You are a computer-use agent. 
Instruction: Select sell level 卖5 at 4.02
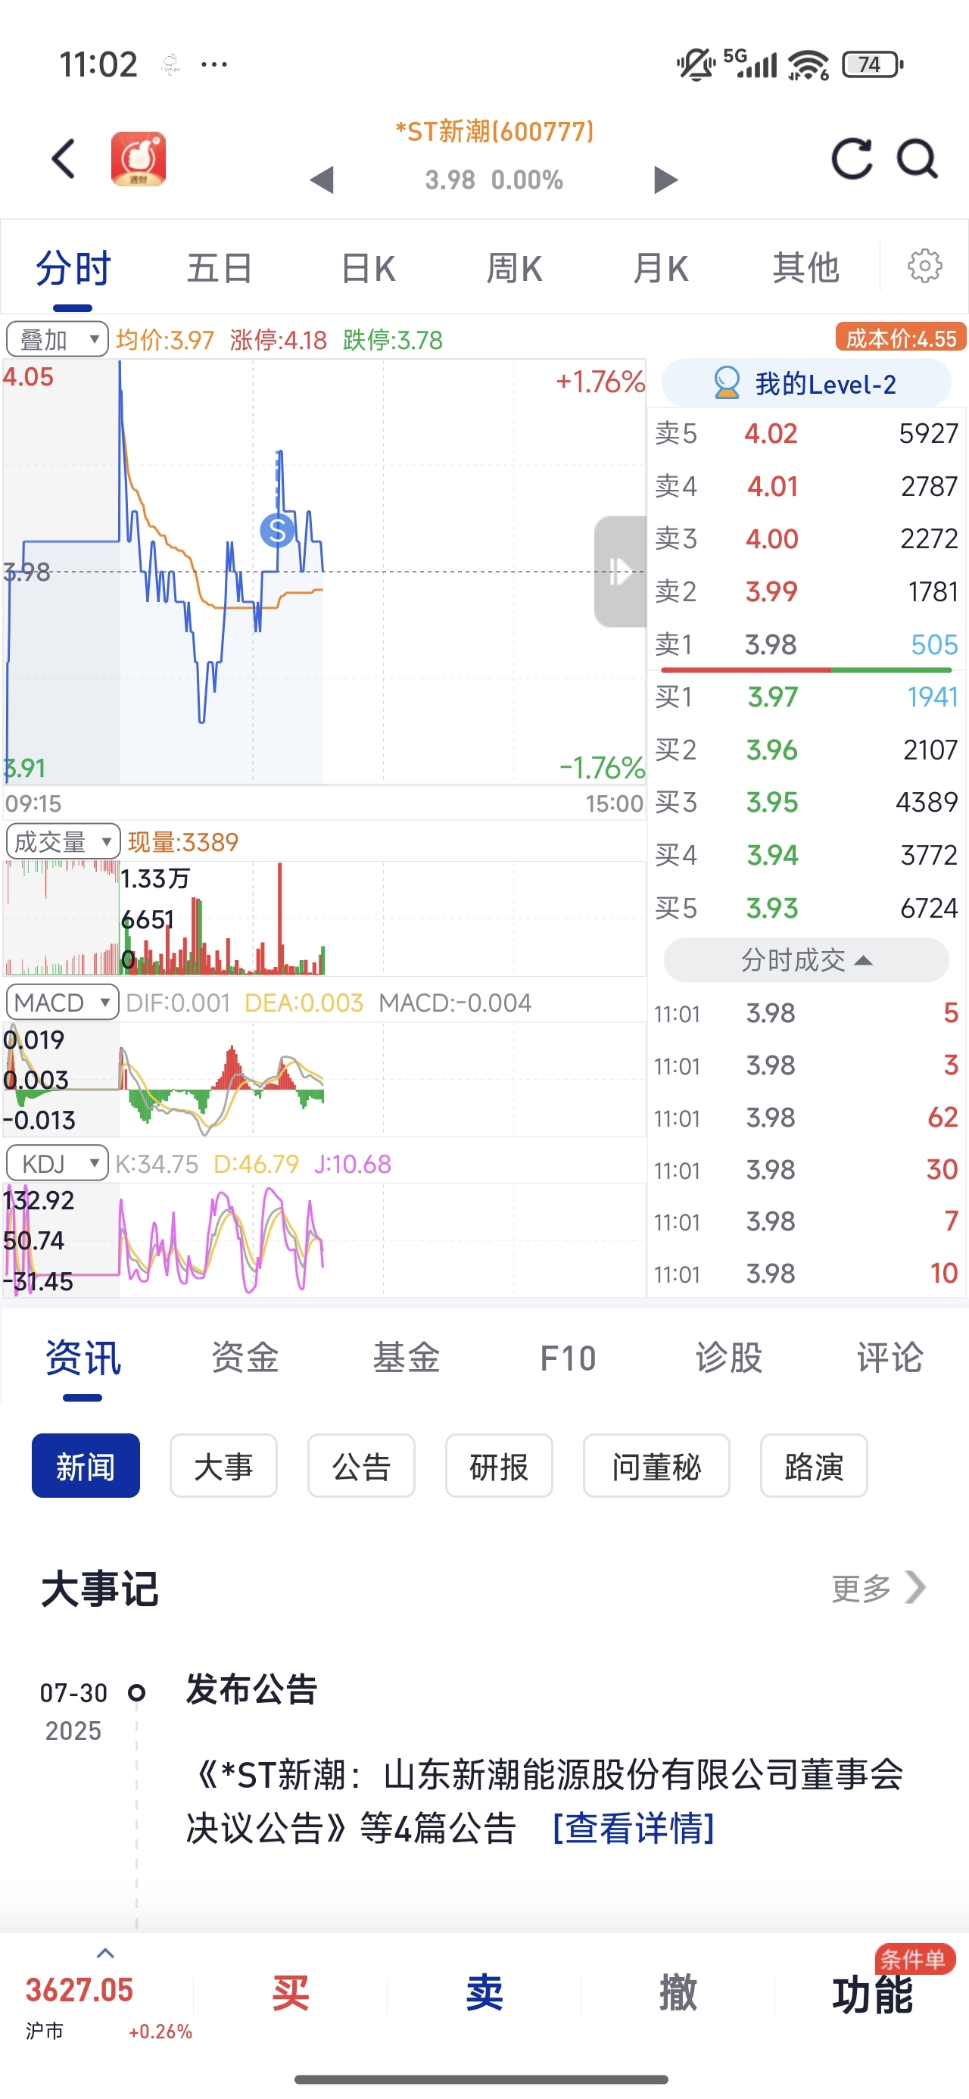(x=806, y=433)
